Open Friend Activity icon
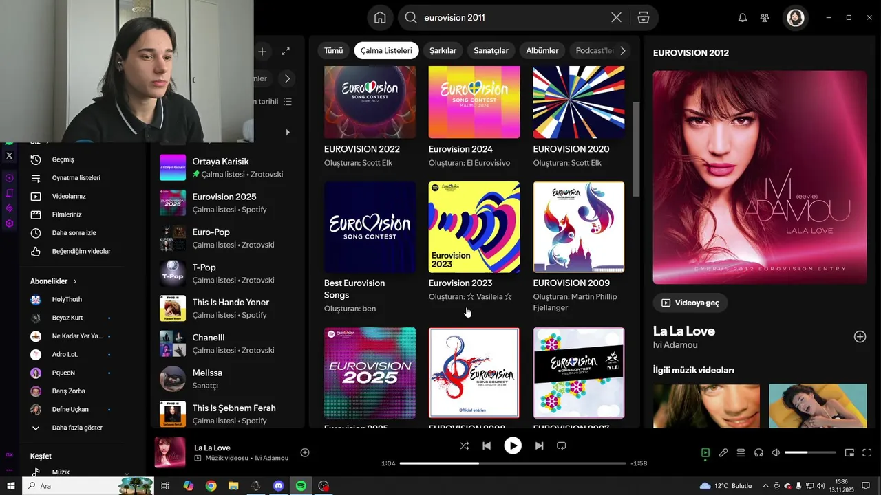Screen dimensions: 881x495 click(765, 18)
